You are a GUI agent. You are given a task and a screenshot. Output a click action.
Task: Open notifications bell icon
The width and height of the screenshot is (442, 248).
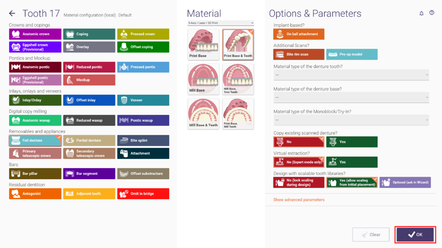(x=421, y=13)
